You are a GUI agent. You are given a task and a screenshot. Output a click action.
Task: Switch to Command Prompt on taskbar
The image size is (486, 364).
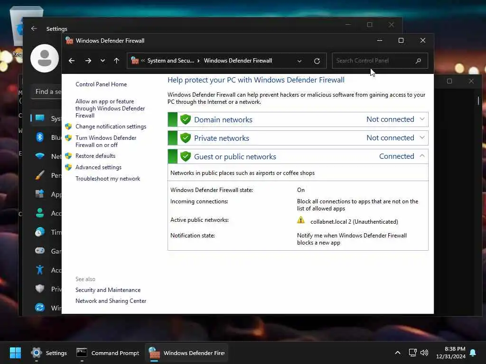tap(108, 353)
